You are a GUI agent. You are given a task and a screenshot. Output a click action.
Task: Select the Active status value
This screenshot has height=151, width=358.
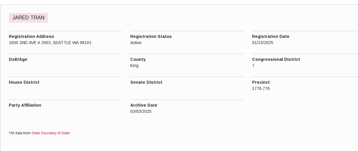point(136,43)
